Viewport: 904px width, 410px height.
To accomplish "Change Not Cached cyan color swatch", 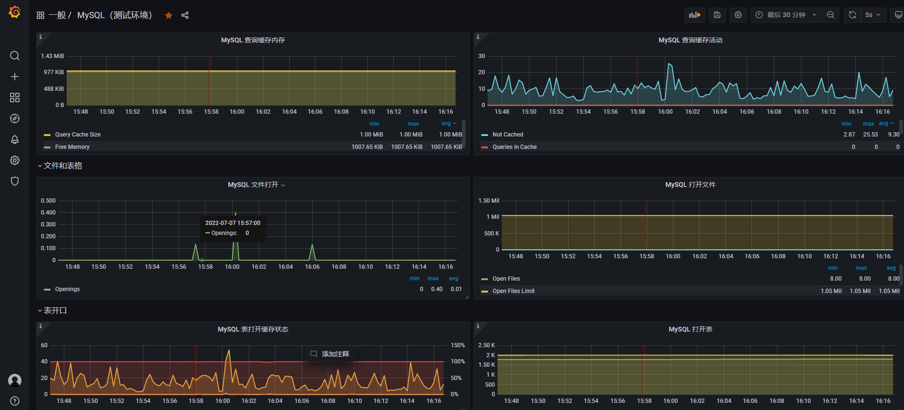I will 485,135.
